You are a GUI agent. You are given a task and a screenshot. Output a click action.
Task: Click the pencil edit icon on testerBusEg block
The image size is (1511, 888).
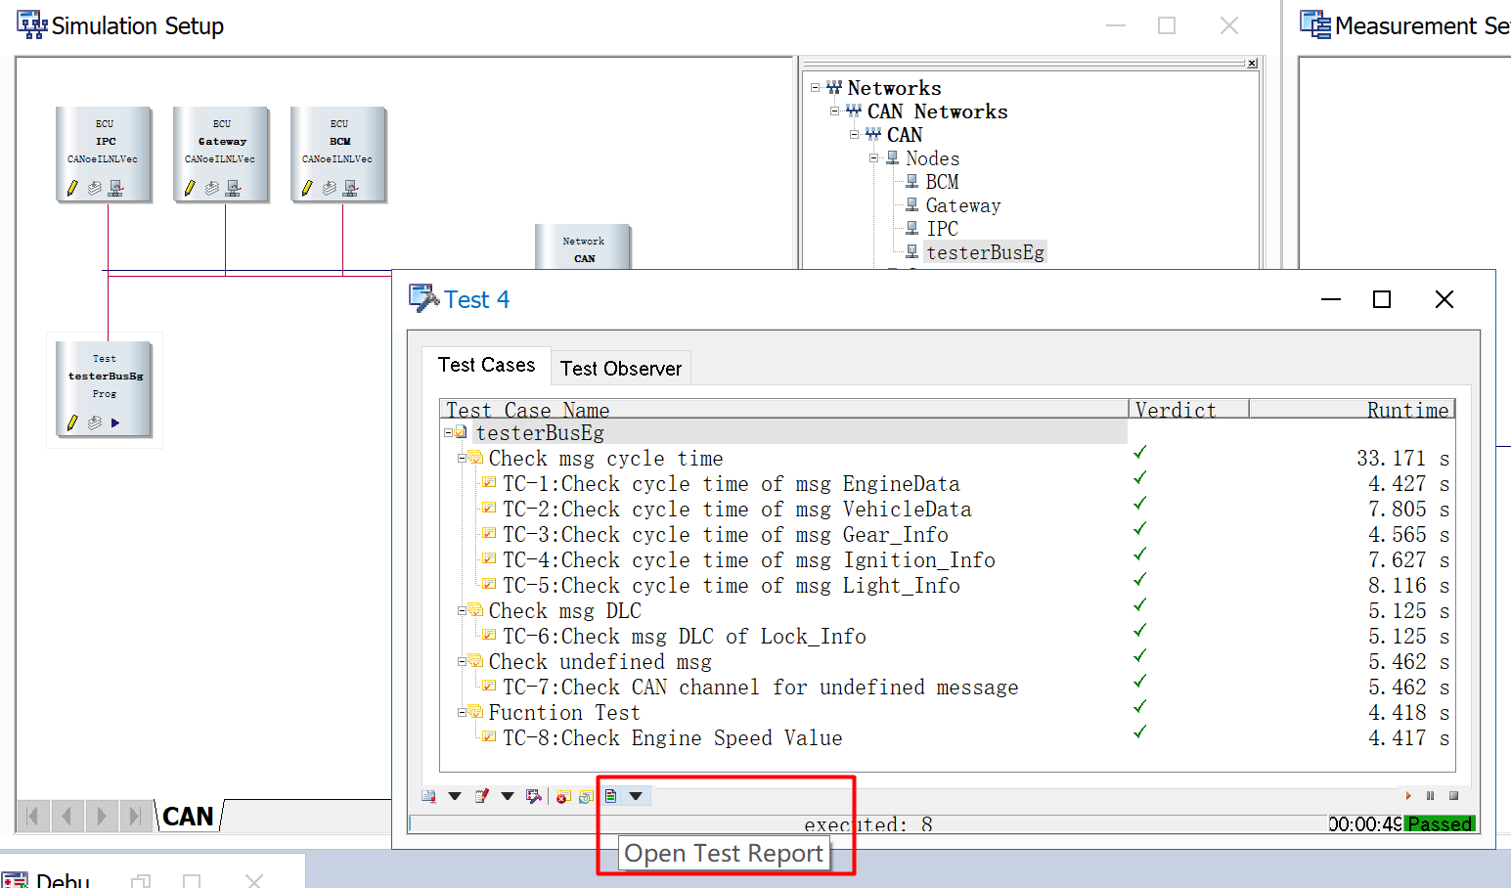click(71, 422)
